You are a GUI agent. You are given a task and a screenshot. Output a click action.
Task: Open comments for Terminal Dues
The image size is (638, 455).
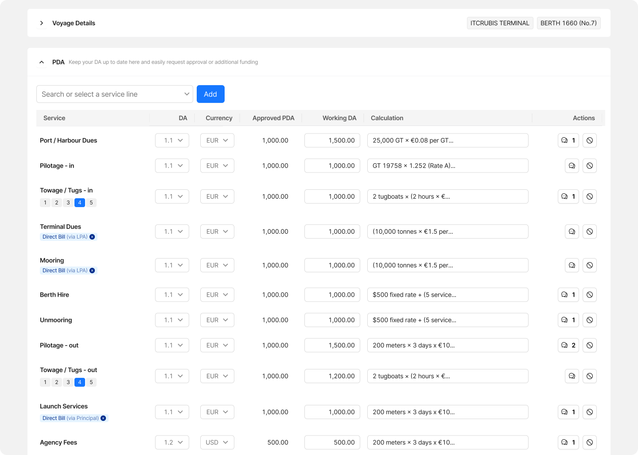tap(572, 231)
